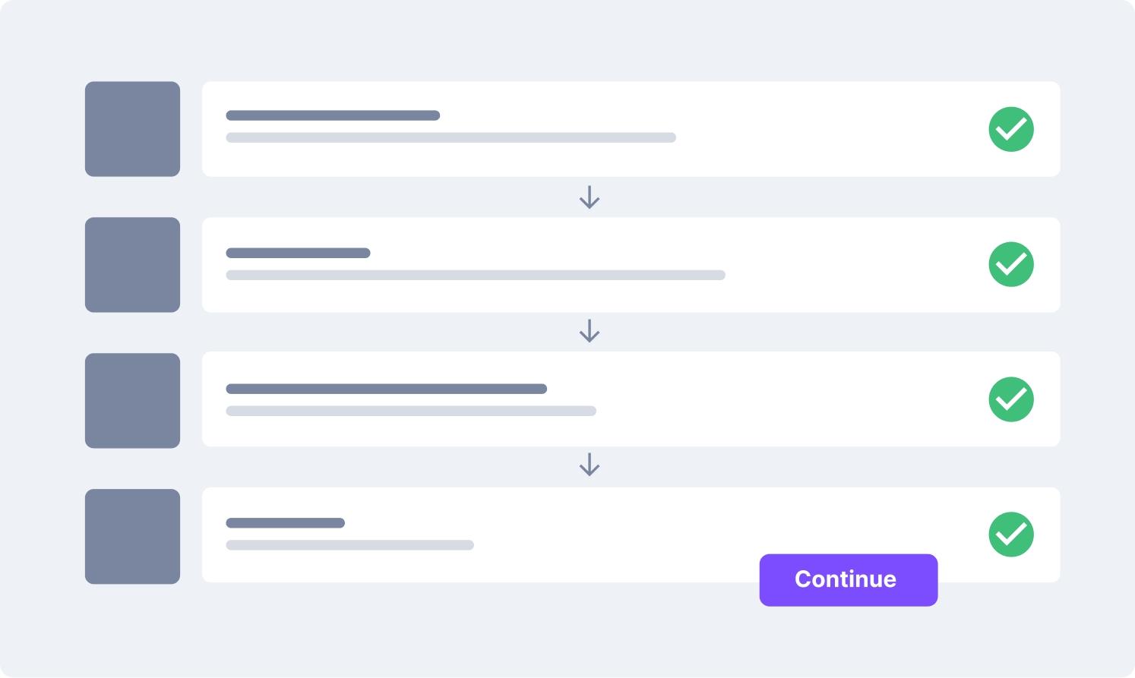Click the down arrow between second and third steps

coord(590,331)
